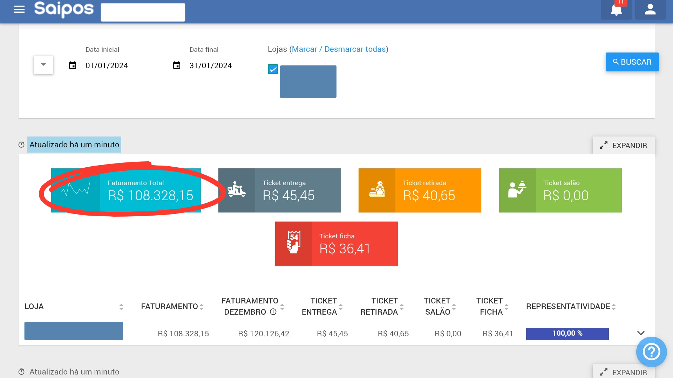The image size is (673, 378).
Task: Open the help question mark bubble
Action: [651, 352]
